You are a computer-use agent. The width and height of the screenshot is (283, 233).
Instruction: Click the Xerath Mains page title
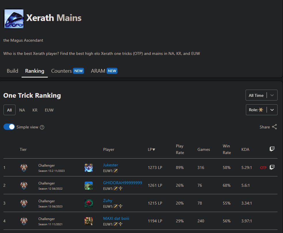point(54,18)
